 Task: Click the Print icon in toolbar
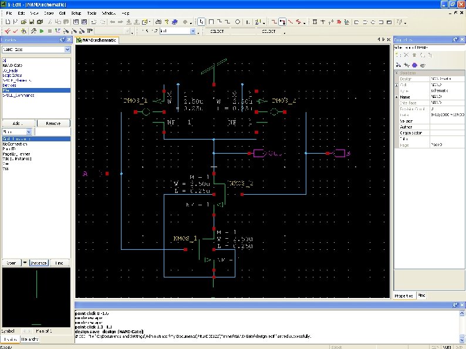click(x=158, y=22)
